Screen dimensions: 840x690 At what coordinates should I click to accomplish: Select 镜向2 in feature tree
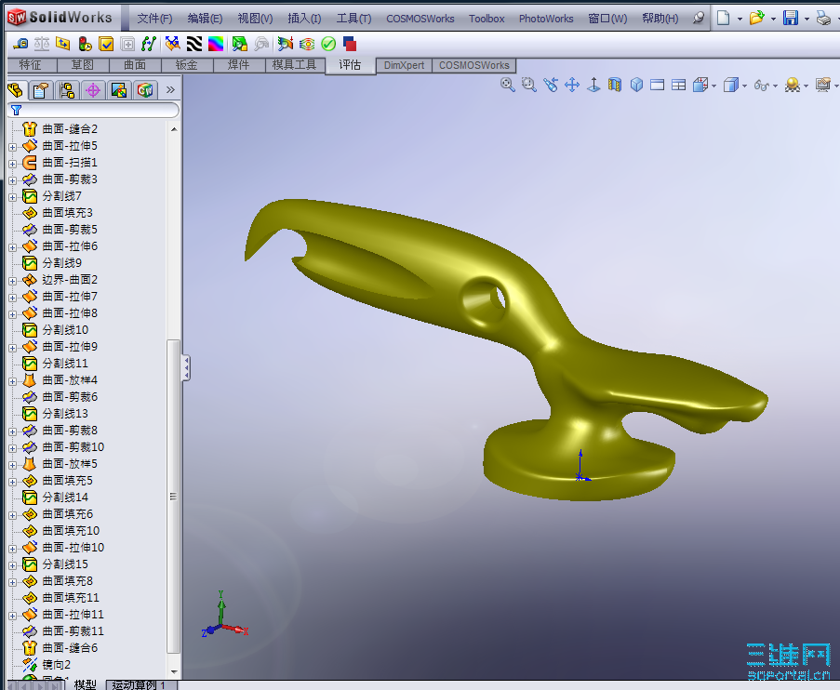[56, 665]
